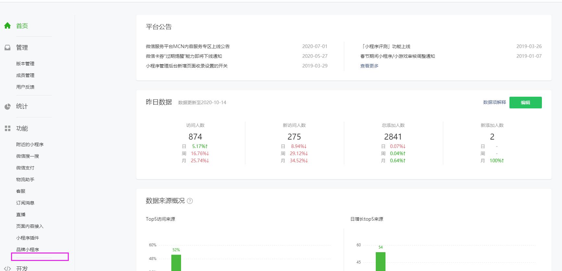Select 统计 in the sidebar
Screen dimensions: 562x271
(x=22, y=106)
